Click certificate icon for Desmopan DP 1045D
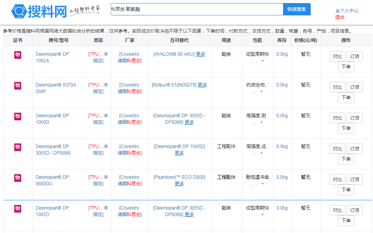Screen dimensions: 373x233 (18, 209)
